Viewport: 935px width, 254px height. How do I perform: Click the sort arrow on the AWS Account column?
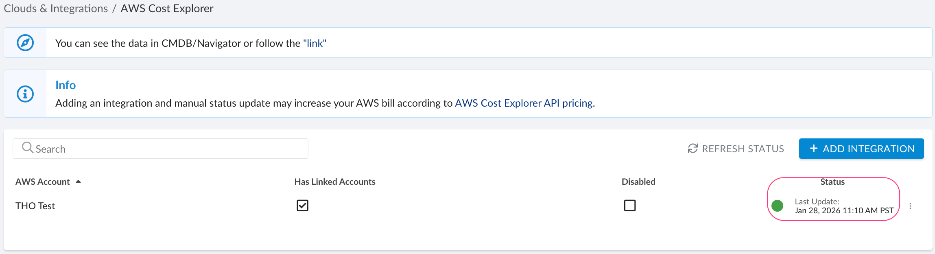pos(79,181)
